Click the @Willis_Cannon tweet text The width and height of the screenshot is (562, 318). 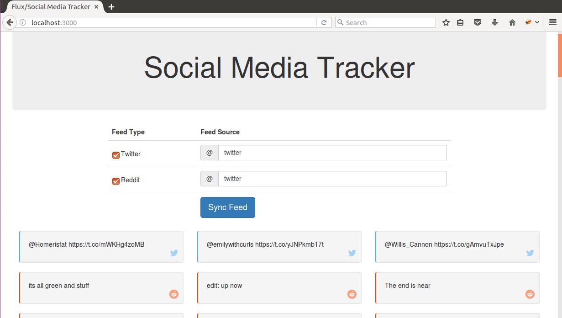coord(444,244)
